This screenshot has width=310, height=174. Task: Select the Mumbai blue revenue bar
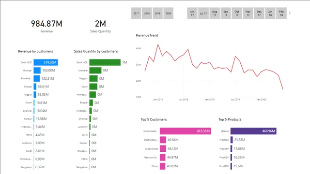(x=37, y=71)
